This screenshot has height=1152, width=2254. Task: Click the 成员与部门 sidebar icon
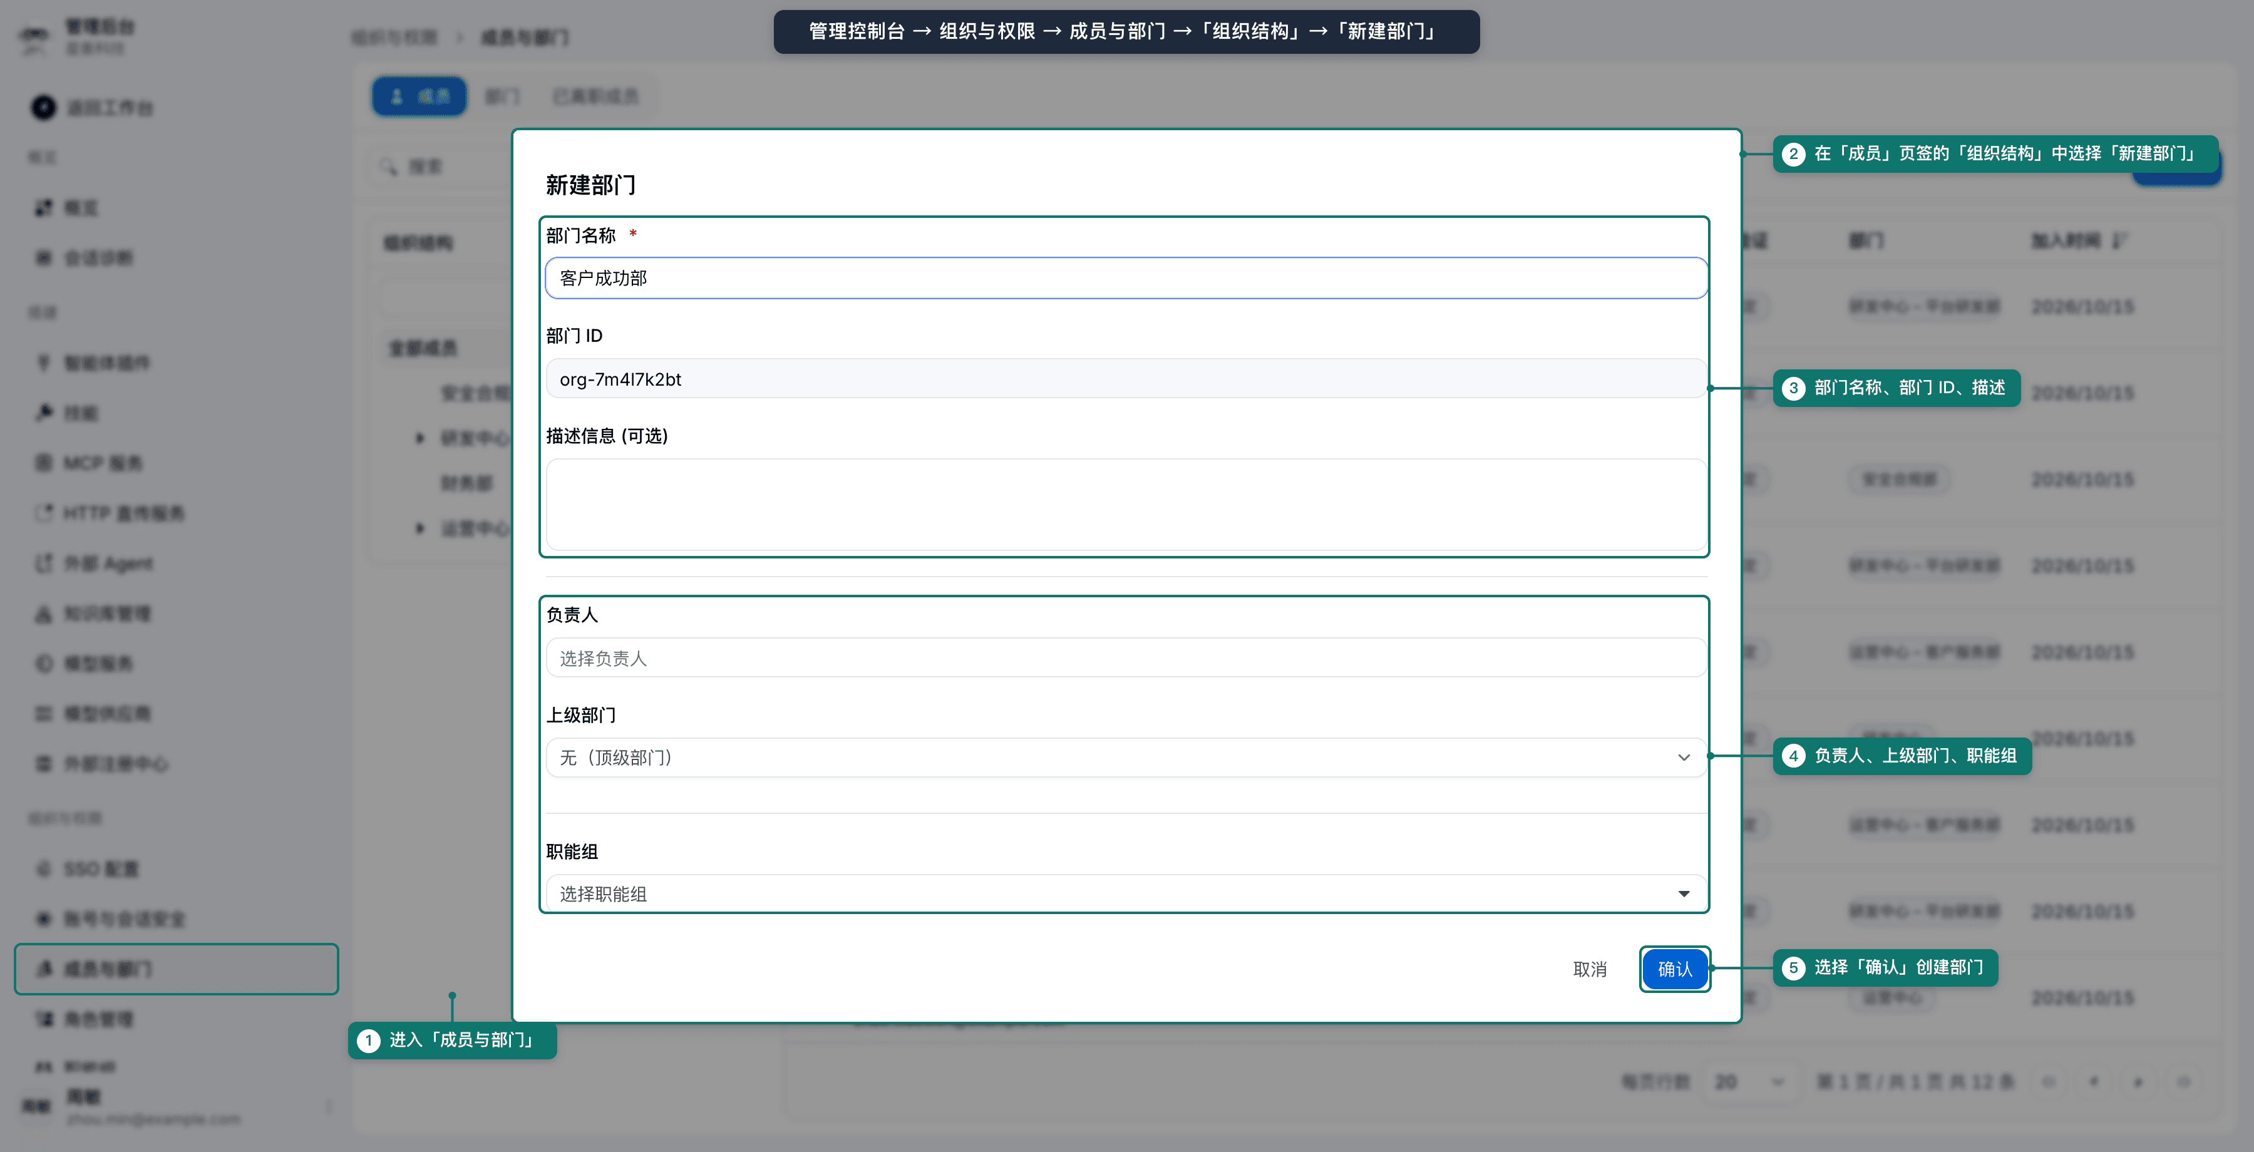[x=44, y=969]
